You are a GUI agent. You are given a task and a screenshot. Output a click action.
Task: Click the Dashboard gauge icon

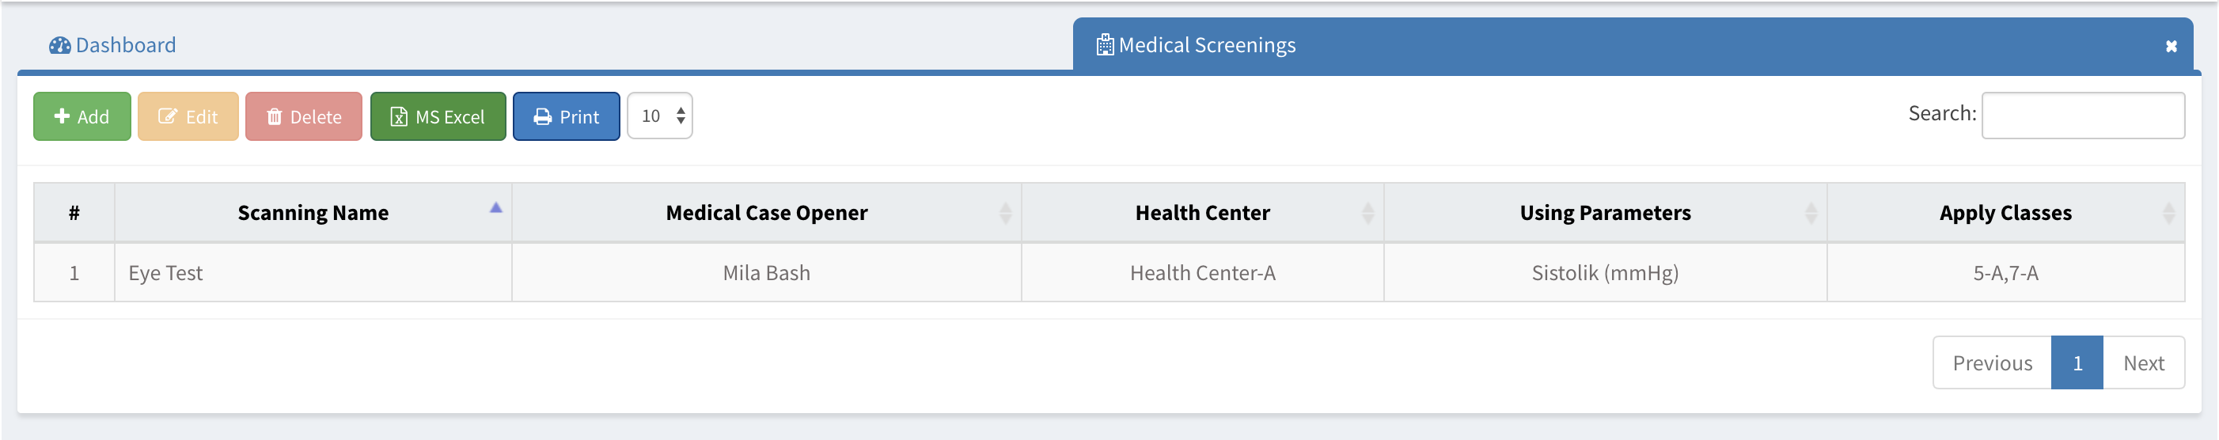(x=59, y=46)
